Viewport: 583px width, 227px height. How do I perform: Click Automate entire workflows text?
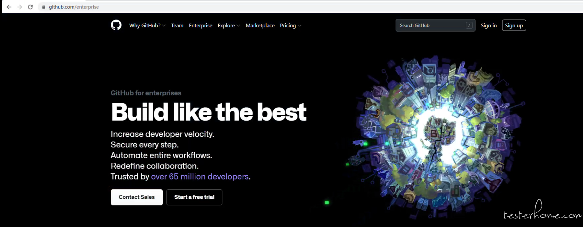[161, 155]
